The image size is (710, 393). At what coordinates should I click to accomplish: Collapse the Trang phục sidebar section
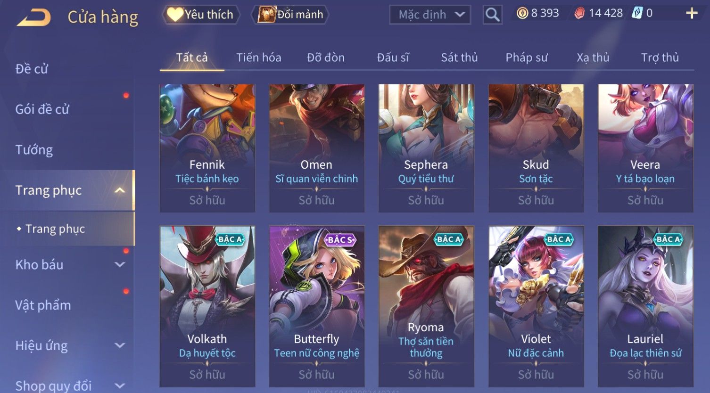120,190
